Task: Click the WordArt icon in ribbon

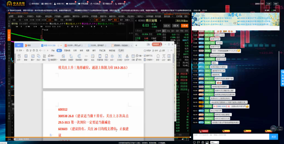Action: pyautogui.click(x=127, y=57)
